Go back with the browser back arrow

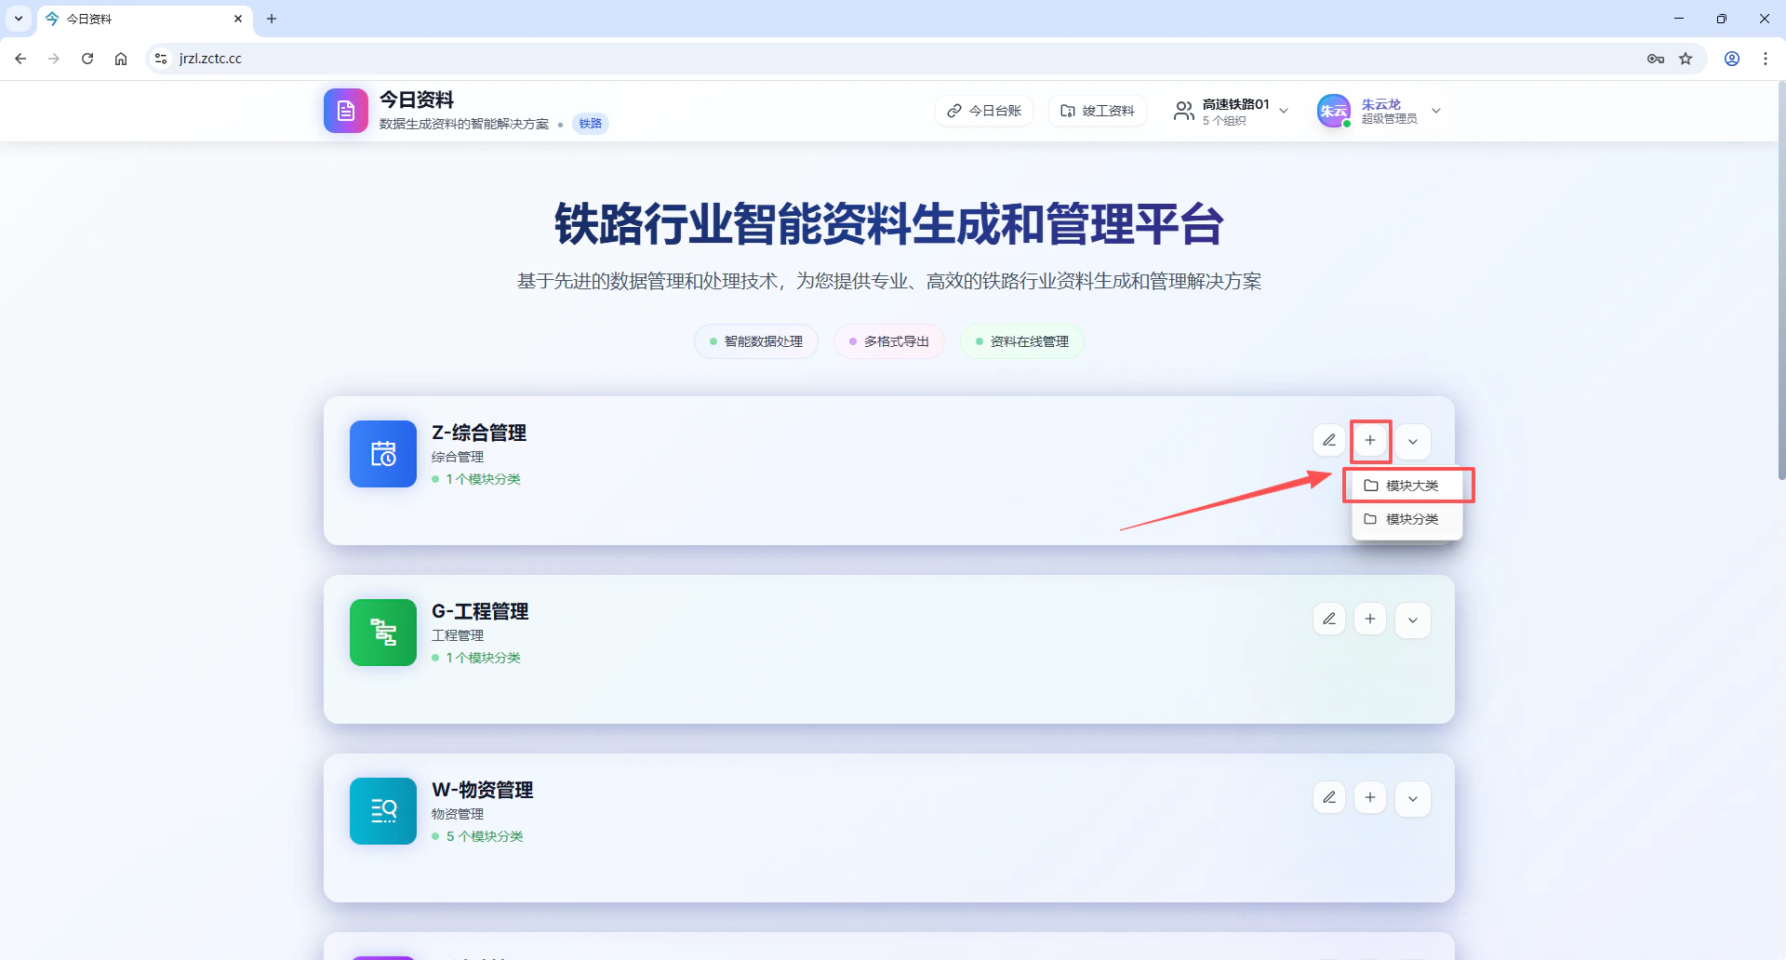click(x=20, y=59)
